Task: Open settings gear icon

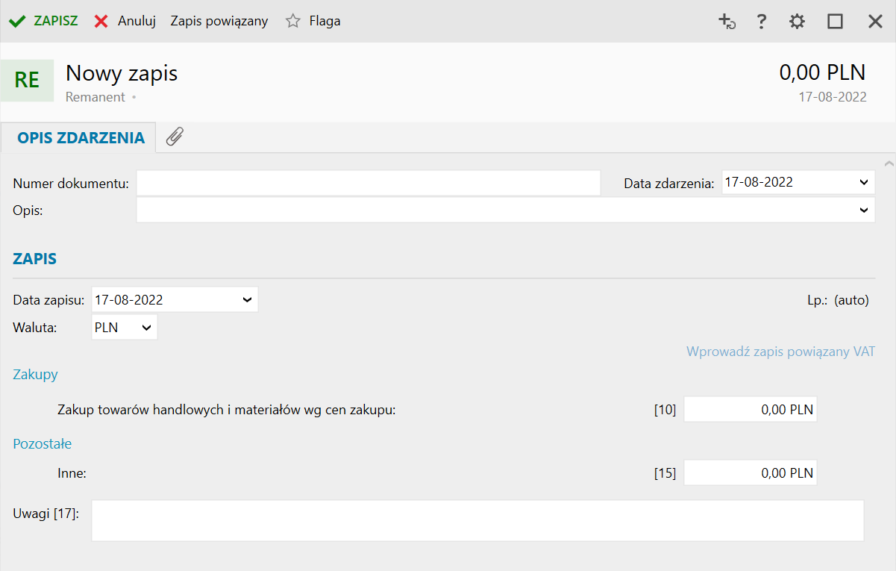Action: point(797,22)
